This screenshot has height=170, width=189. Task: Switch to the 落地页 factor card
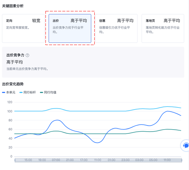tap(163, 28)
